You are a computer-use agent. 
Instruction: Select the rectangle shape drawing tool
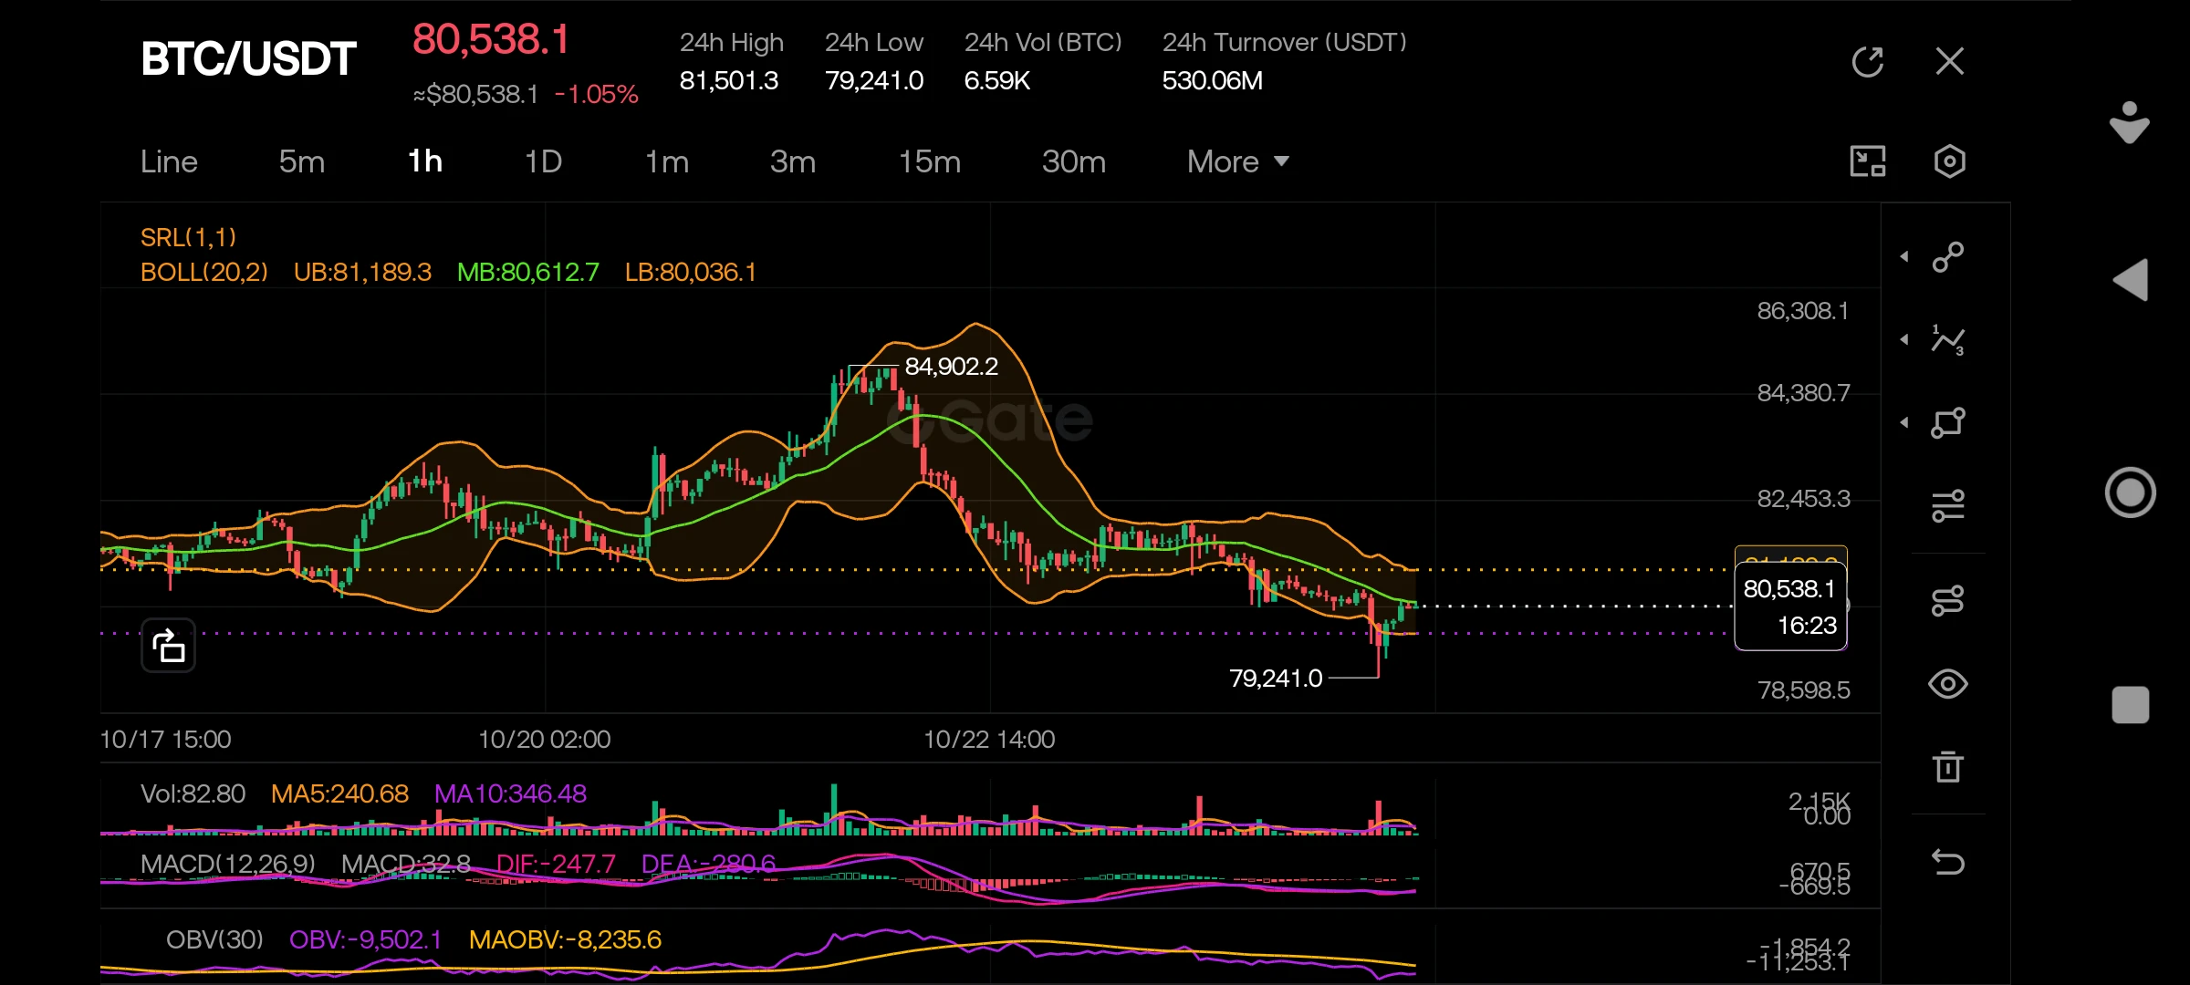coord(1948,423)
